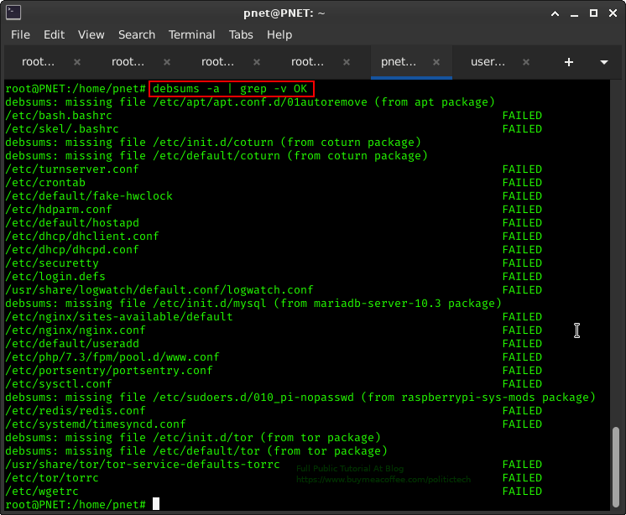Viewport: 626px width, 515px height.
Task: Click the /etc/default/hostapd path
Action: click(x=72, y=222)
